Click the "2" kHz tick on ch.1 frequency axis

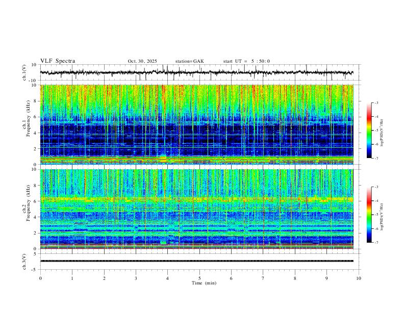click(35, 148)
